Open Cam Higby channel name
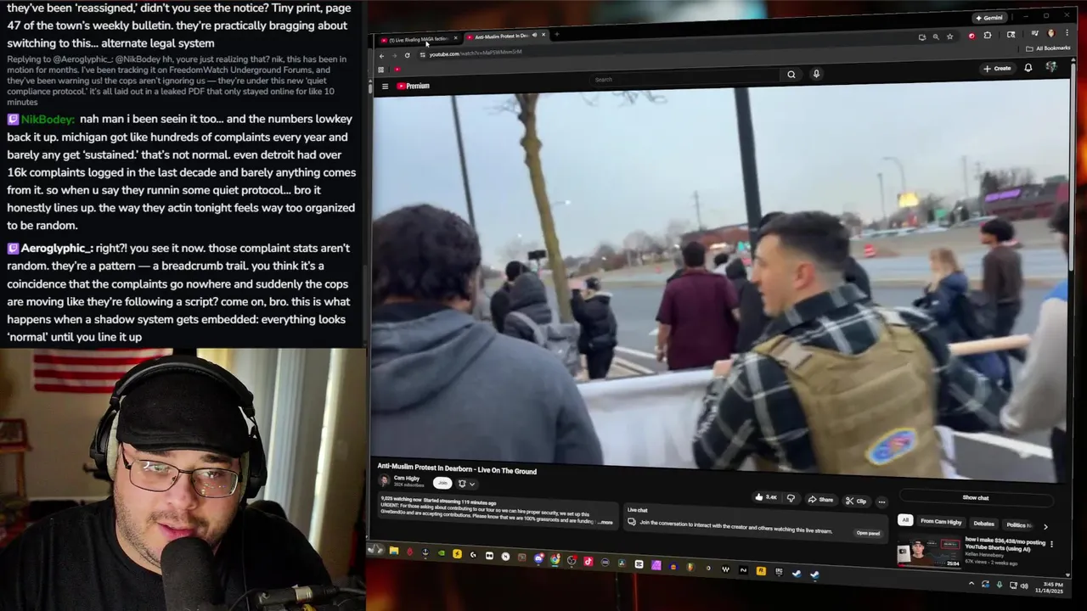 pos(407,478)
